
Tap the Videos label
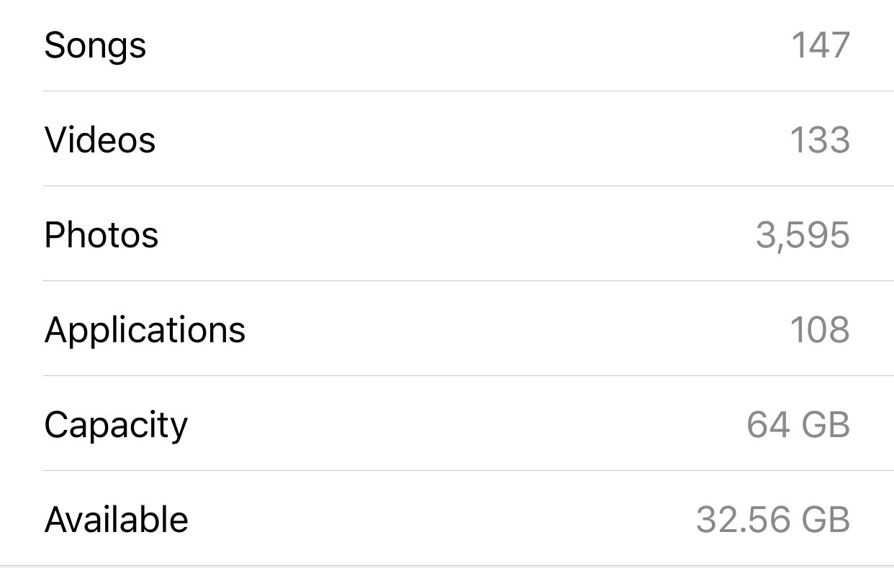[100, 139]
